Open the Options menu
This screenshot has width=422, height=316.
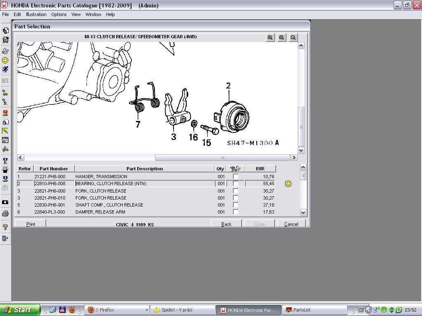(x=59, y=14)
